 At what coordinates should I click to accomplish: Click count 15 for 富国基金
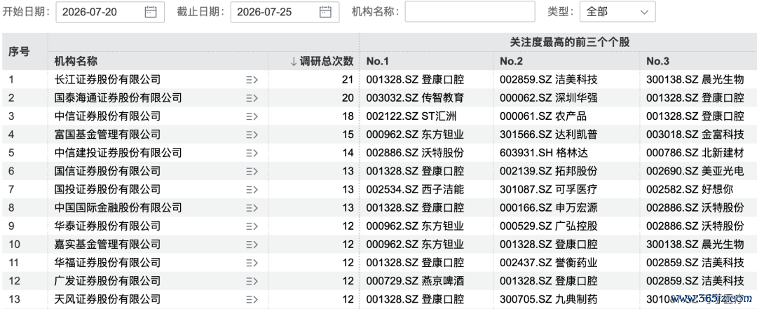click(348, 135)
